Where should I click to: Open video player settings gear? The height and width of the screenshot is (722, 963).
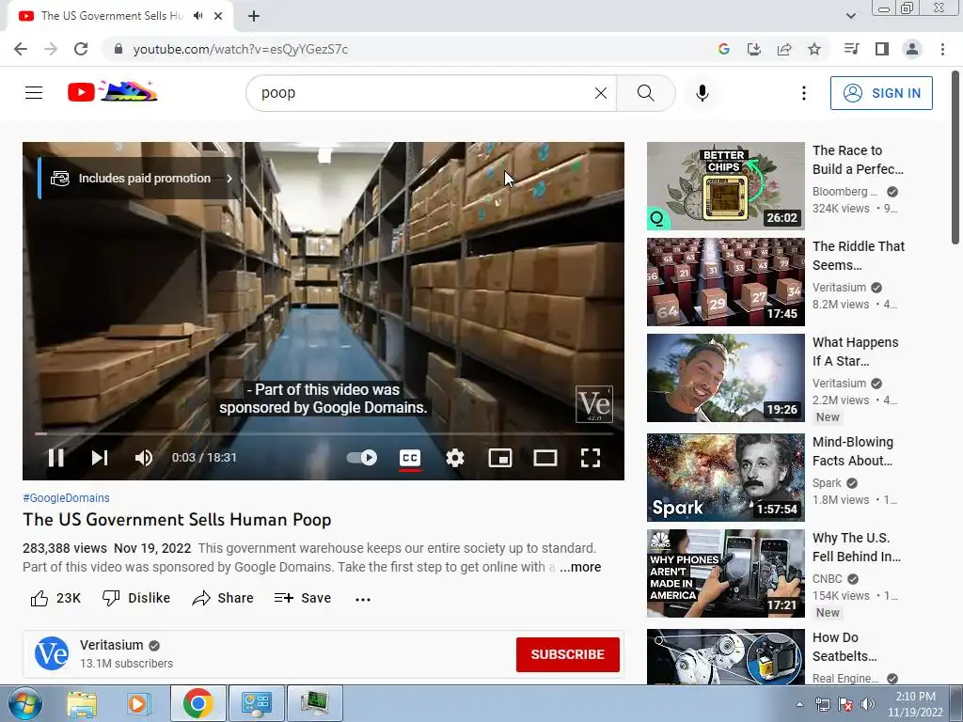coord(455,458)
